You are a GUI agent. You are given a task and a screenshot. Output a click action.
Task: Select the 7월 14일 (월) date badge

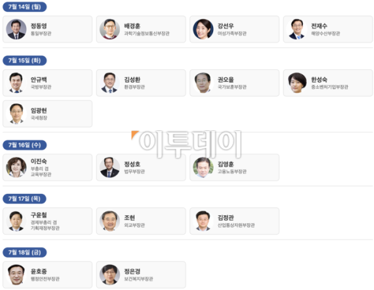pos(24,7)
